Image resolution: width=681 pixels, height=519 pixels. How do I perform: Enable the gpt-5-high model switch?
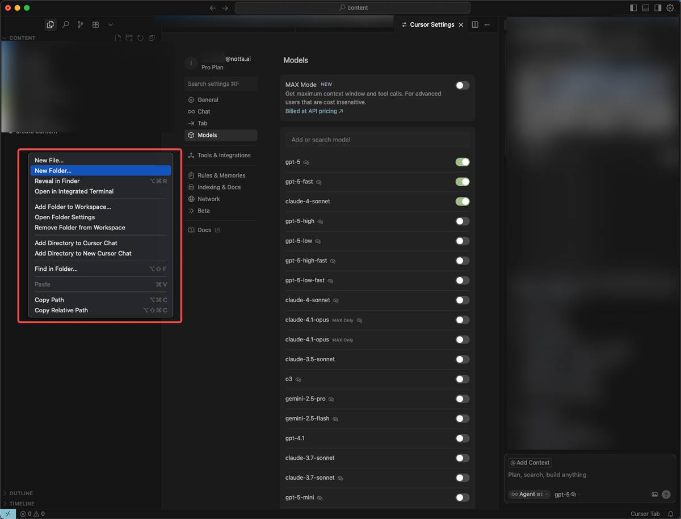pos(463,221)
